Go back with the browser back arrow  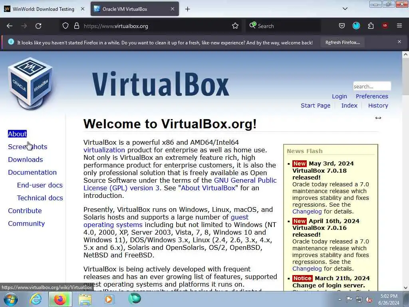(x=10, y=26)
